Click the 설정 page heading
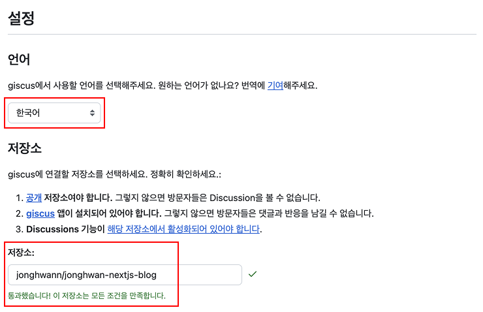This screenshot has width=483, height=312. point(22,18)
